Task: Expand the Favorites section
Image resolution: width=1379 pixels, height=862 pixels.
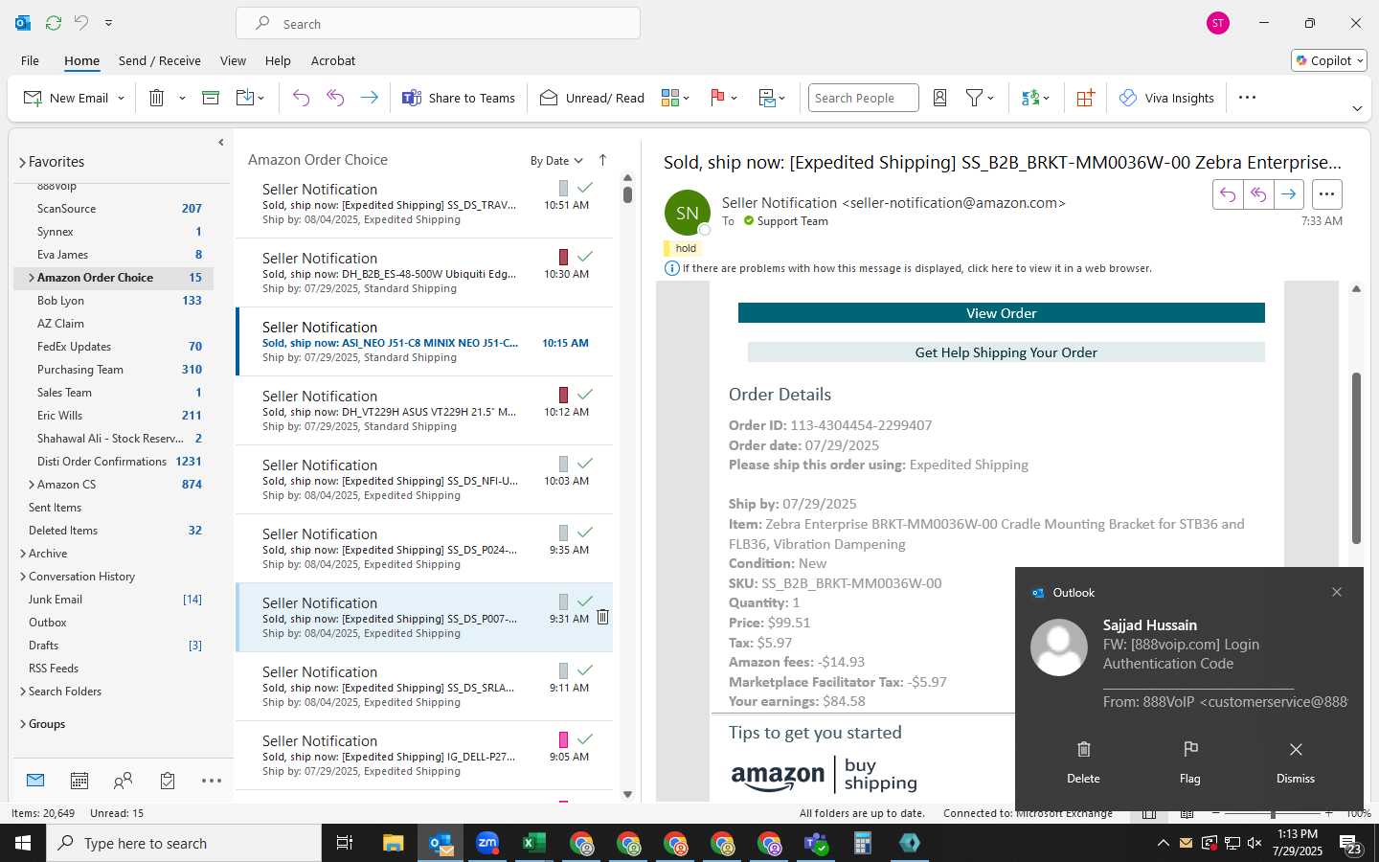Action: point(22,163)
